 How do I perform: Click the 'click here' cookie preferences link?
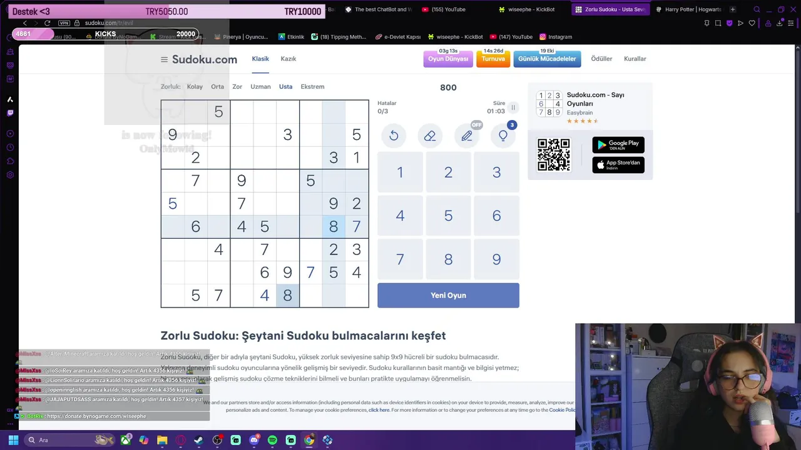(379, 410)
